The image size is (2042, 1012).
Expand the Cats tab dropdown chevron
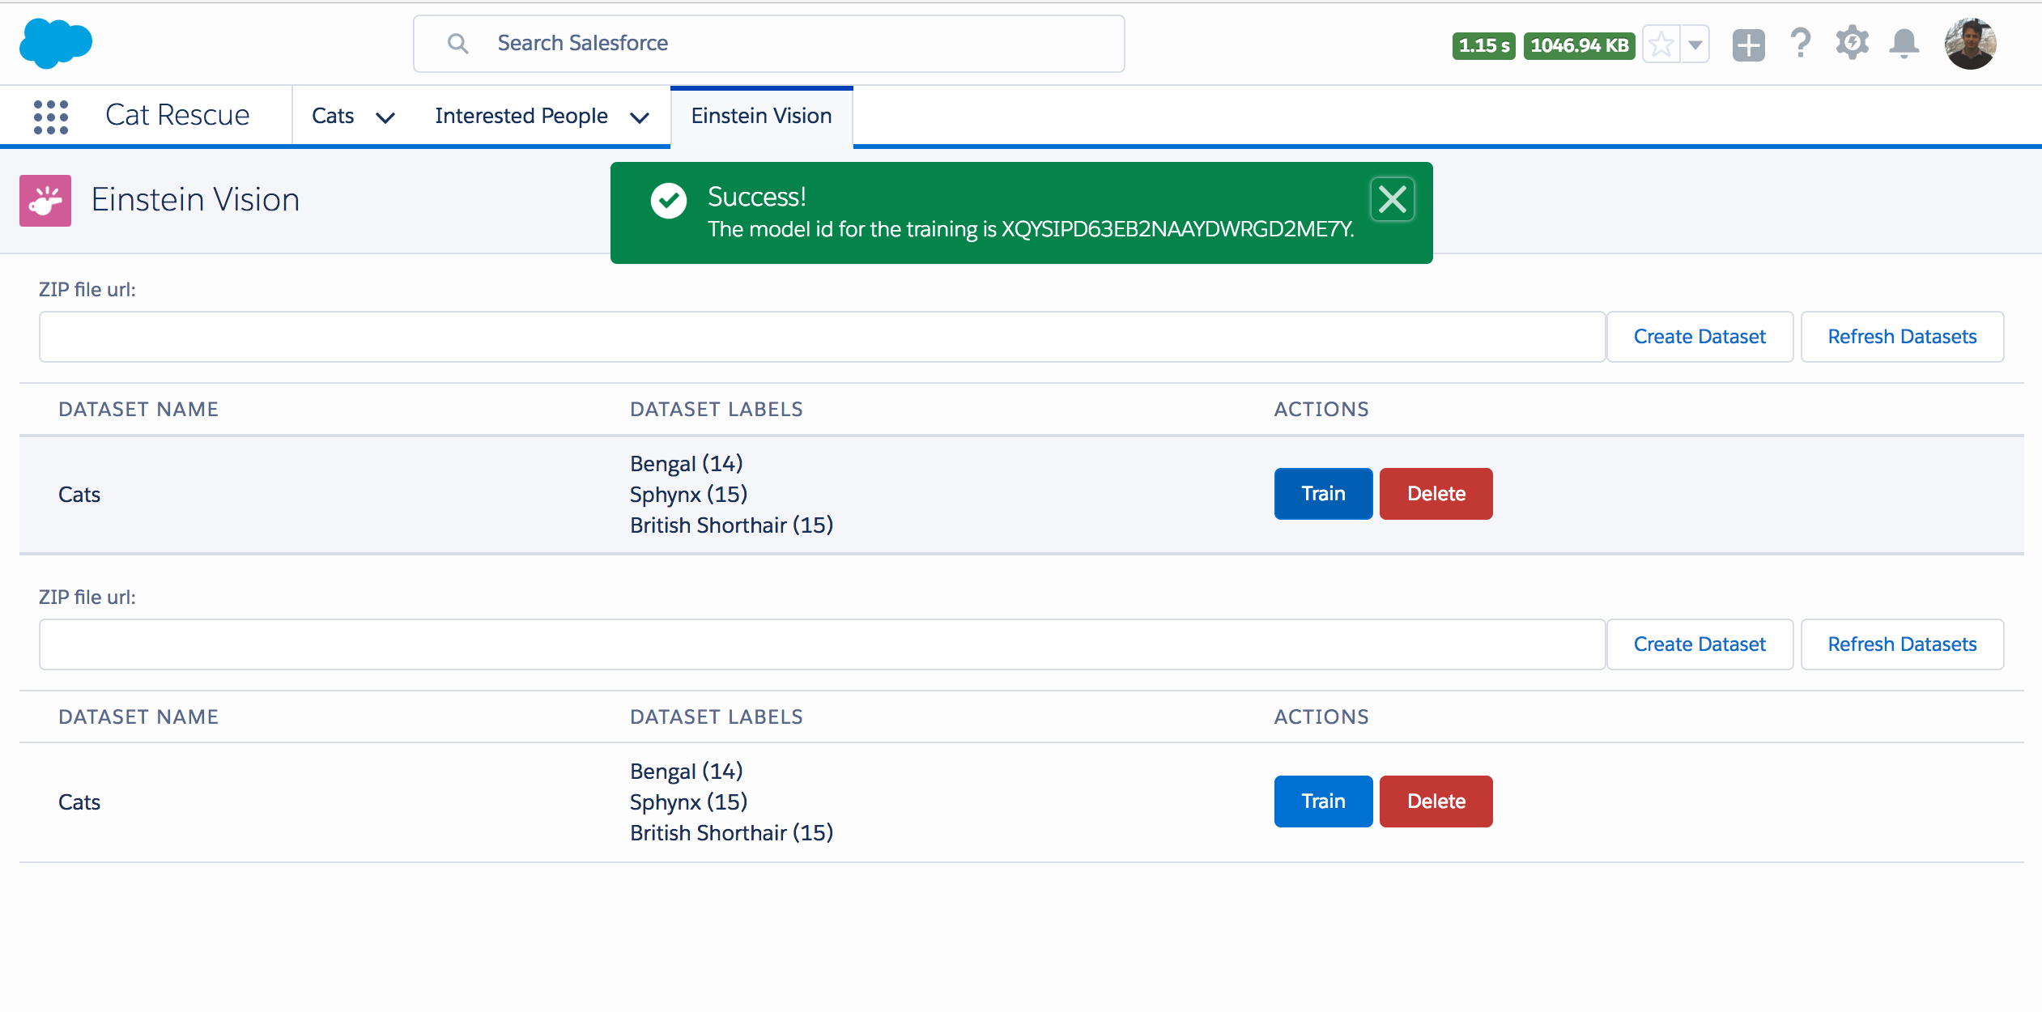385,118
